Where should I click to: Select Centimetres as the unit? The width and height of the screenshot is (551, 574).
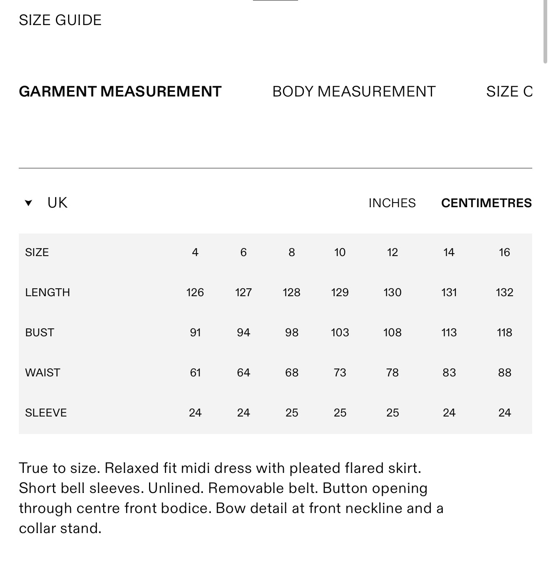(486, 203)
